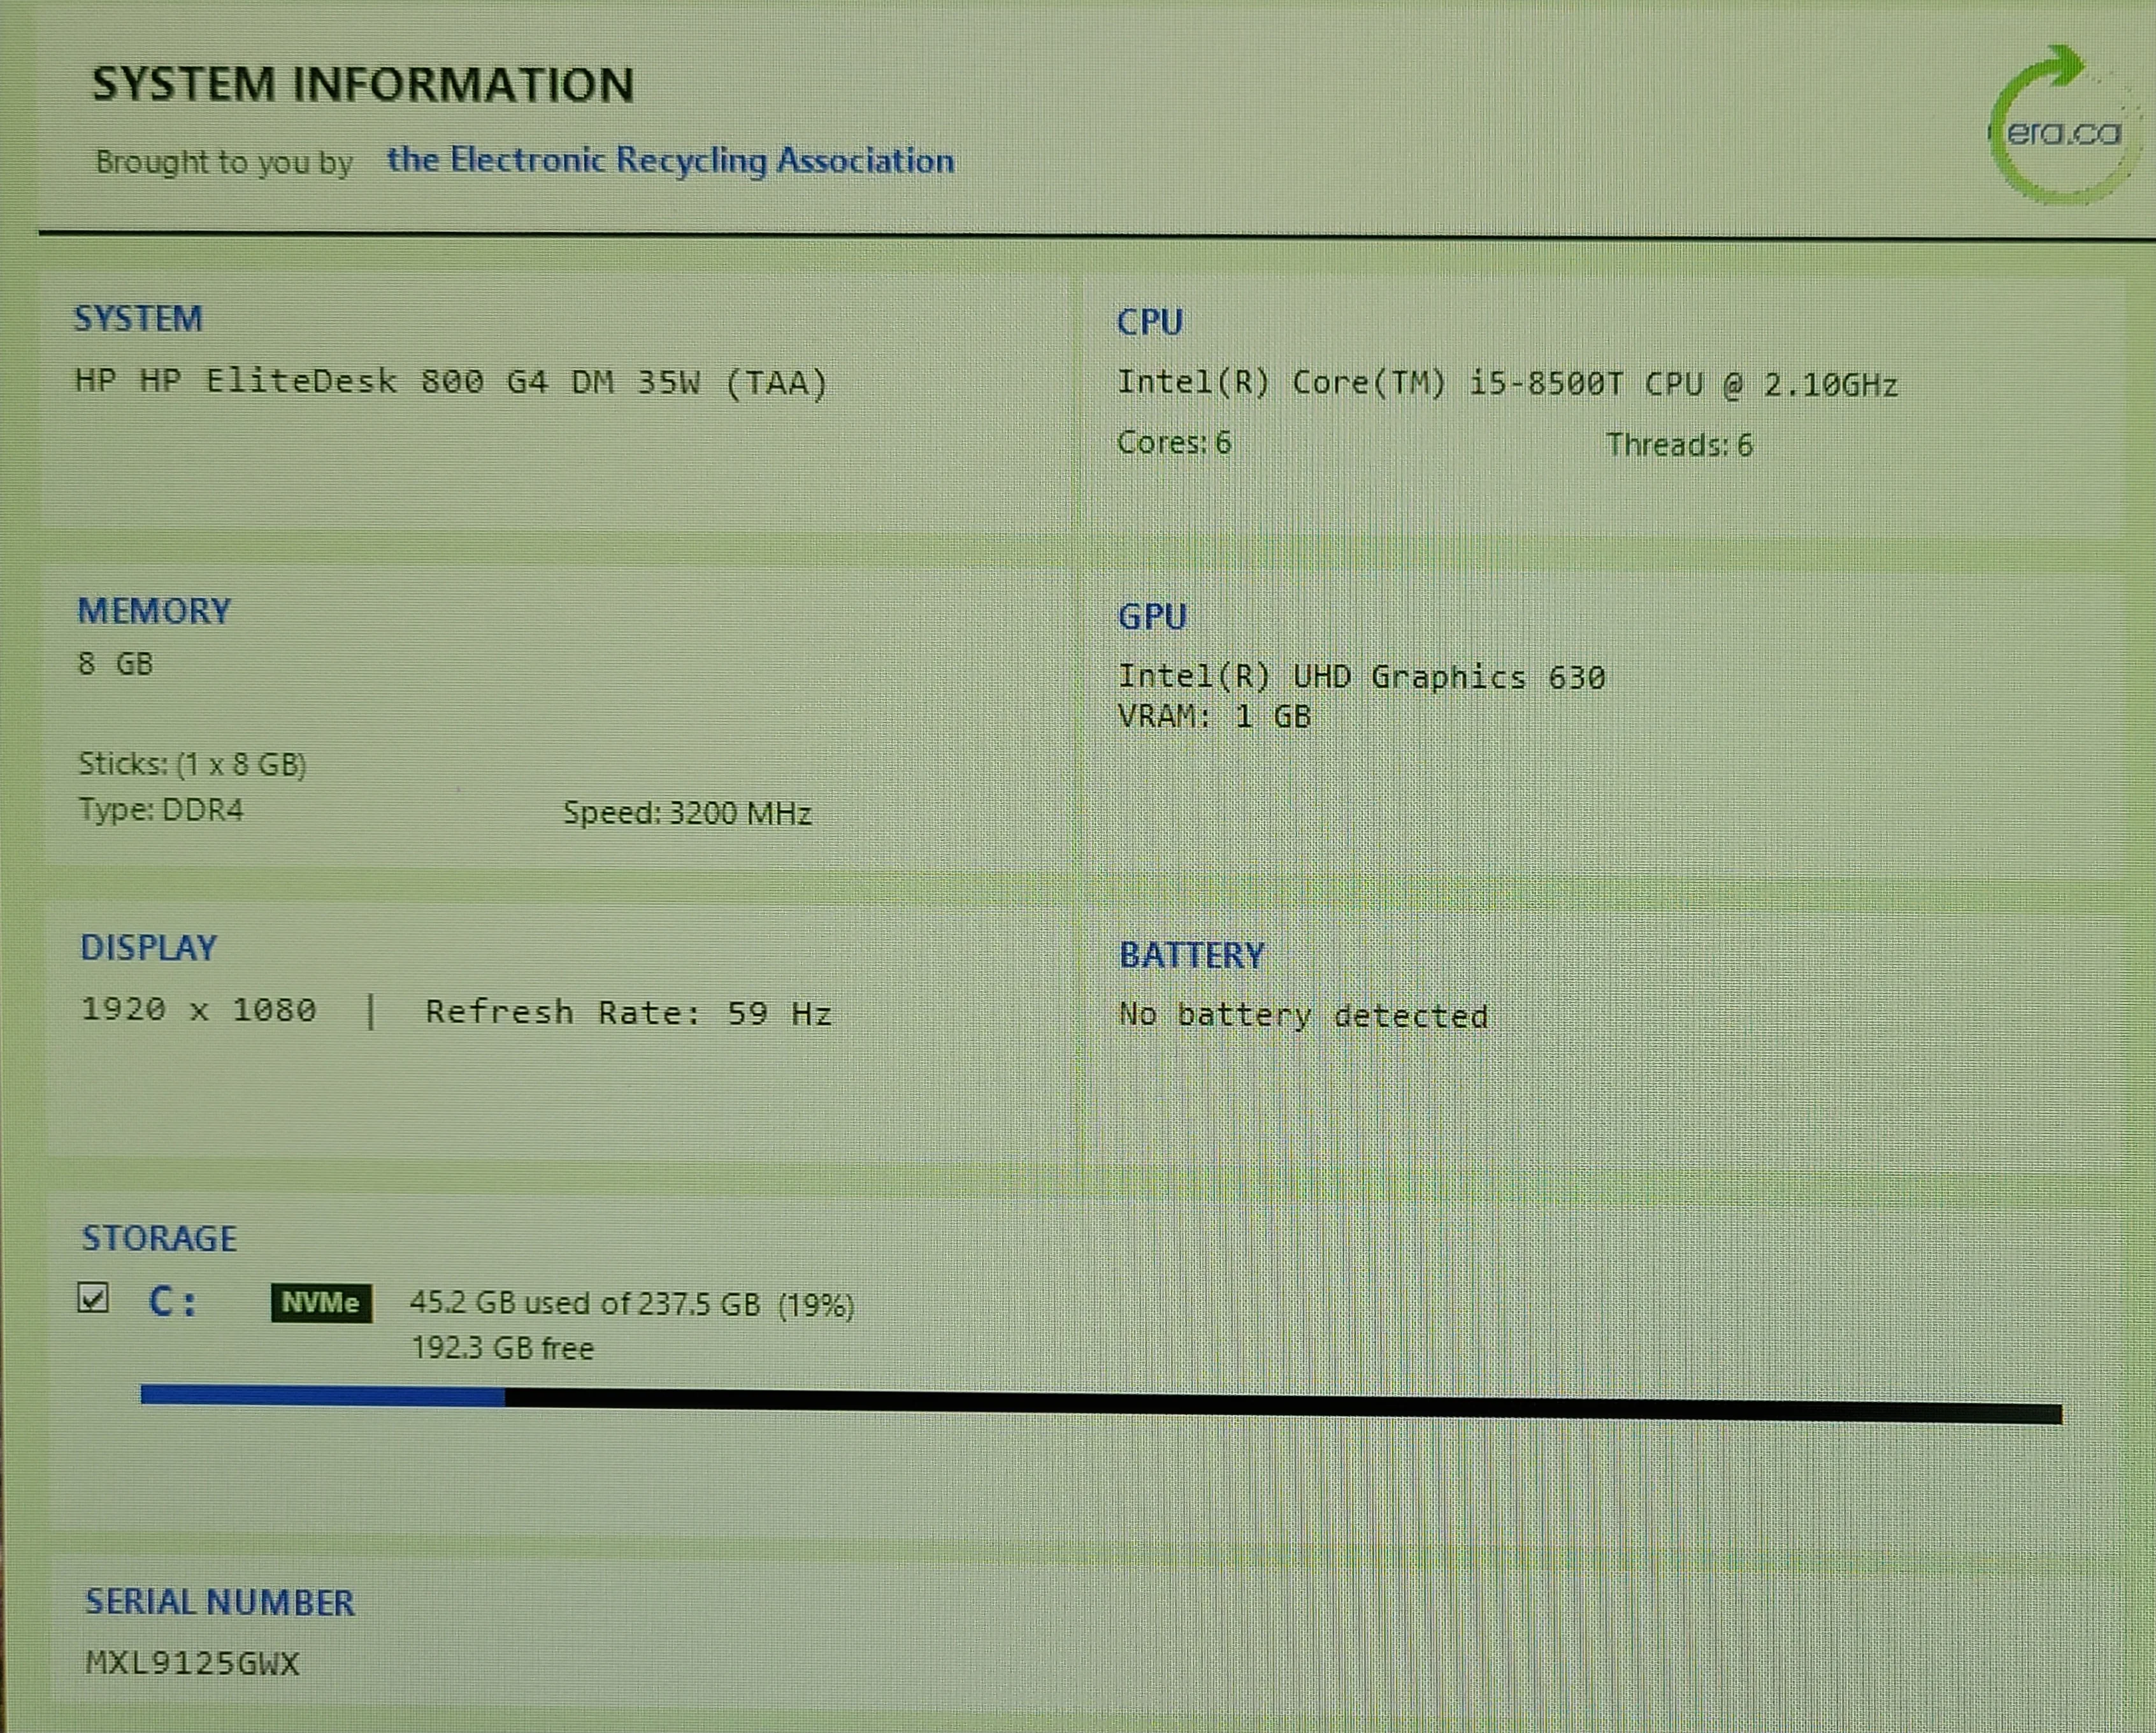Click the Intel Core i5-8500T processor text

[1507, 384]
